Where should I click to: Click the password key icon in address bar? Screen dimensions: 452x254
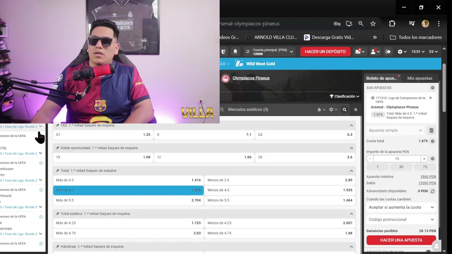click(x=337, y=24)
